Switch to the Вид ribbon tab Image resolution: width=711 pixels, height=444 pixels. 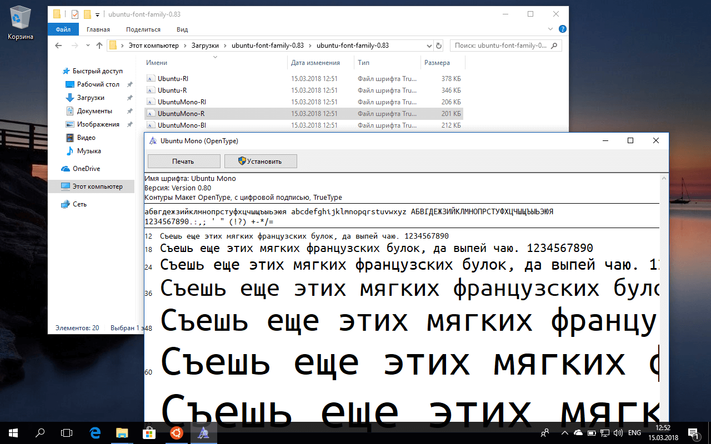click(x=182, y=29)
